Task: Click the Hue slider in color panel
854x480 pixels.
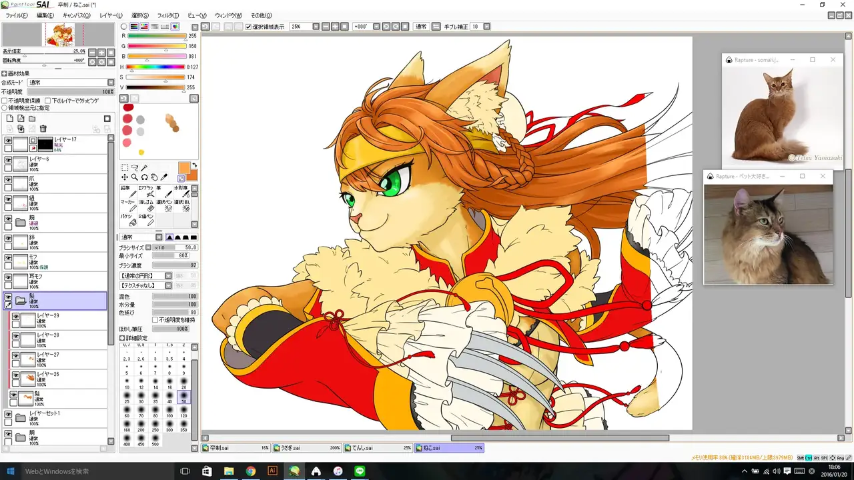Action: coord(156,67)
